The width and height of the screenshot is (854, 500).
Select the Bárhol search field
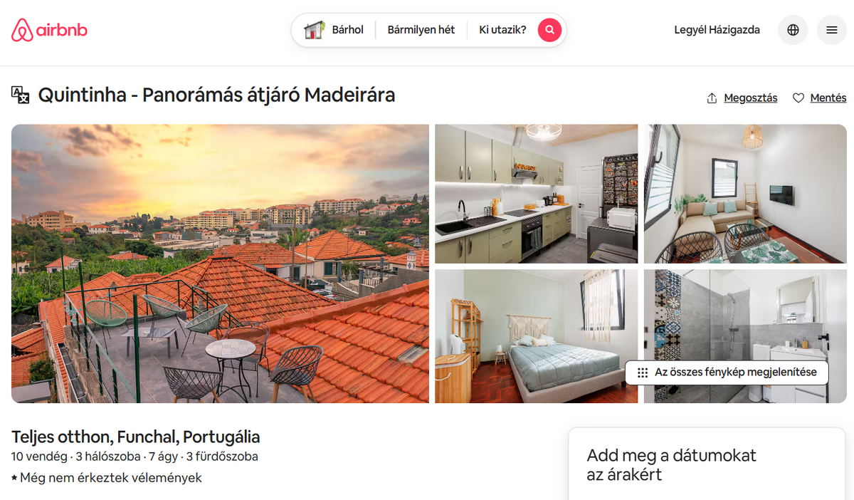tap(334, 30)
